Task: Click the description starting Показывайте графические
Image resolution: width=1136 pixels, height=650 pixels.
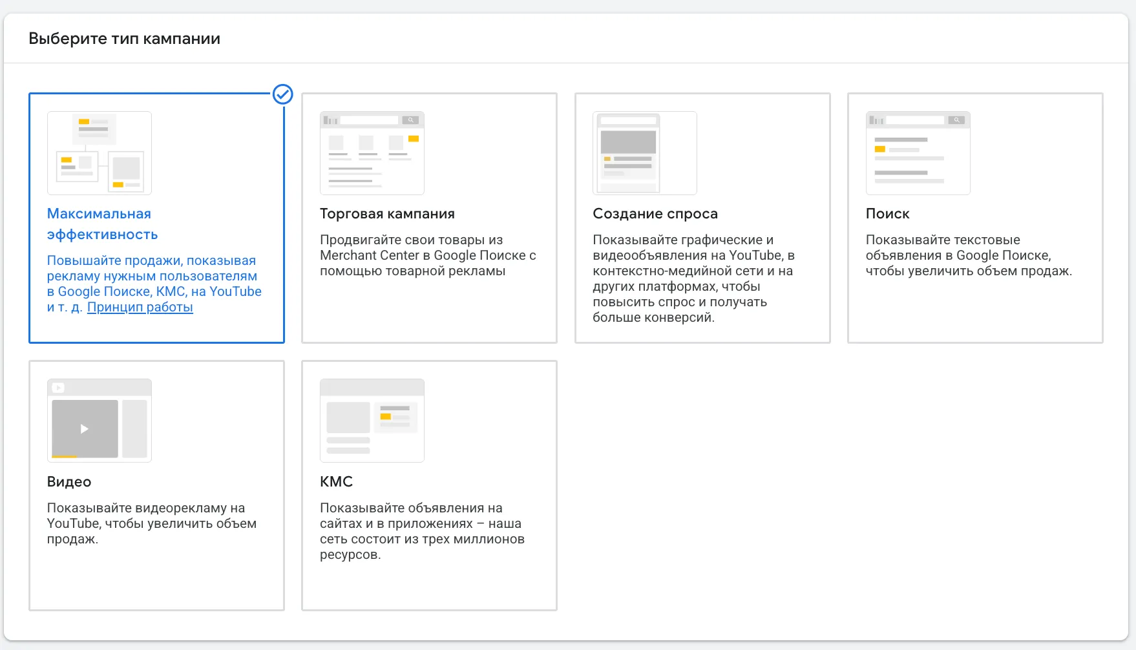Action: 693,278
